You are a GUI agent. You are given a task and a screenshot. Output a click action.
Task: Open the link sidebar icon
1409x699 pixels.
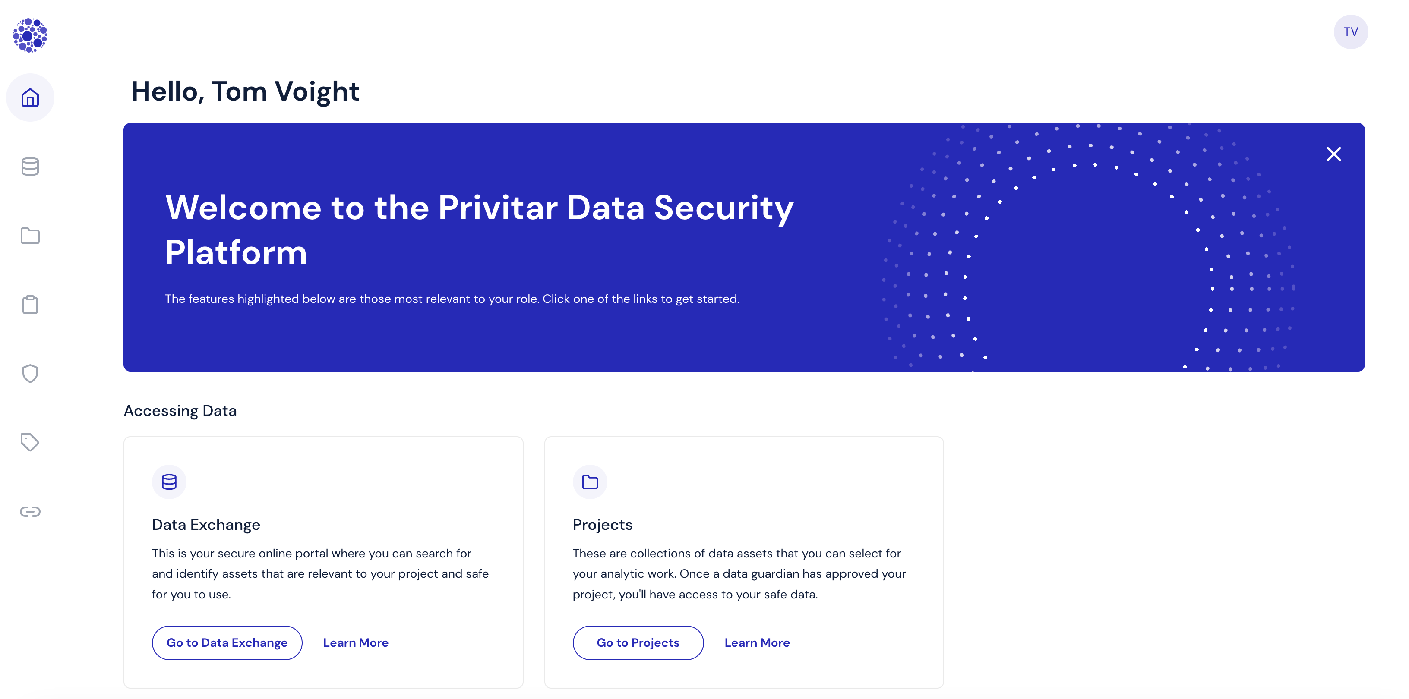[x=30, y=512]
